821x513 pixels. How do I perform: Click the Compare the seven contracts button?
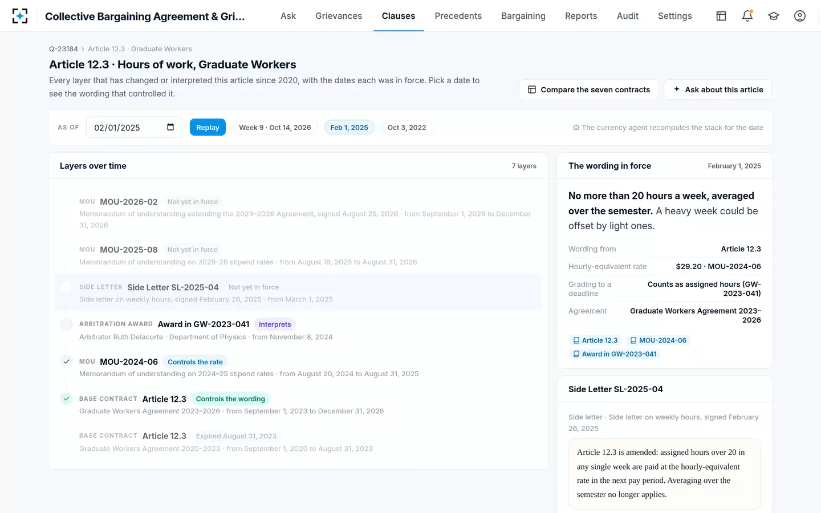589,89
